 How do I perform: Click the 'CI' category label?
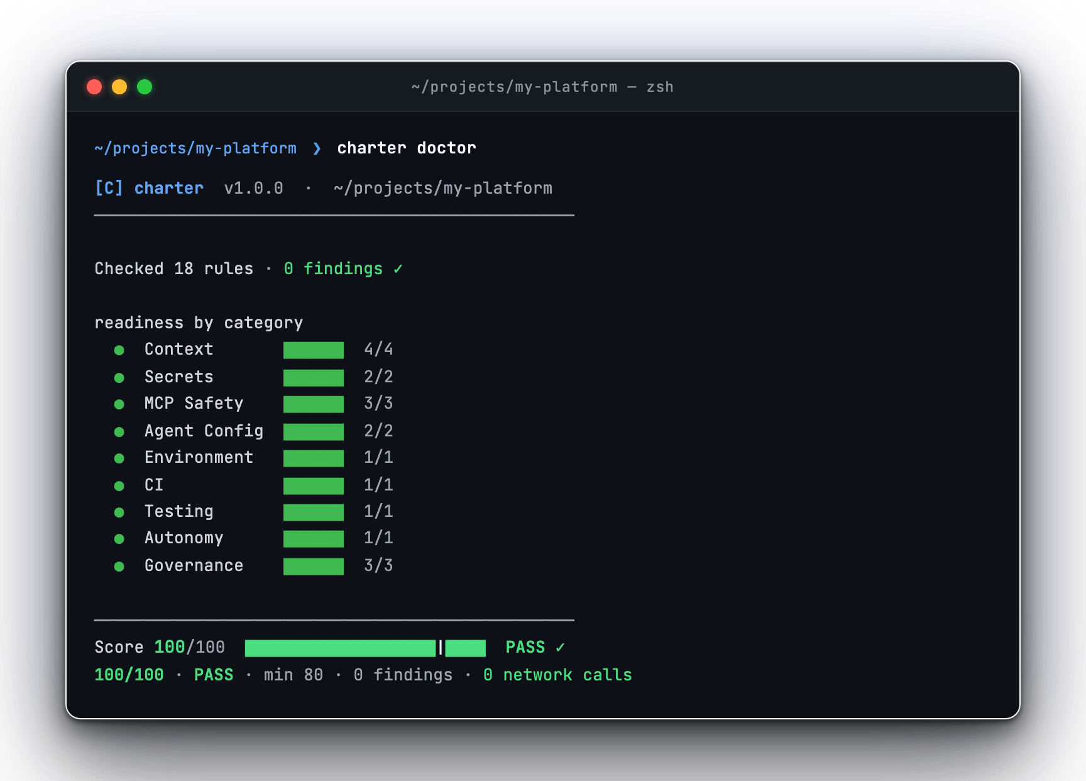coord(154,485)
